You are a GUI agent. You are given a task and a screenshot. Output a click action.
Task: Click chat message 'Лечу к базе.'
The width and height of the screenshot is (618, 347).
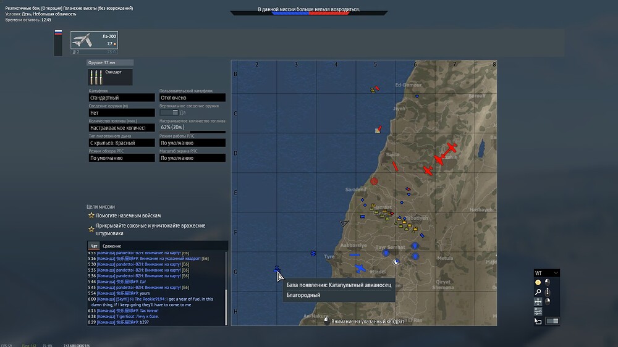pos(148,316)
